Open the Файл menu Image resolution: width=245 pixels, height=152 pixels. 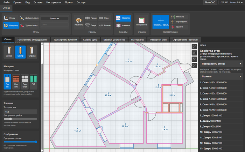click(6, 2)
